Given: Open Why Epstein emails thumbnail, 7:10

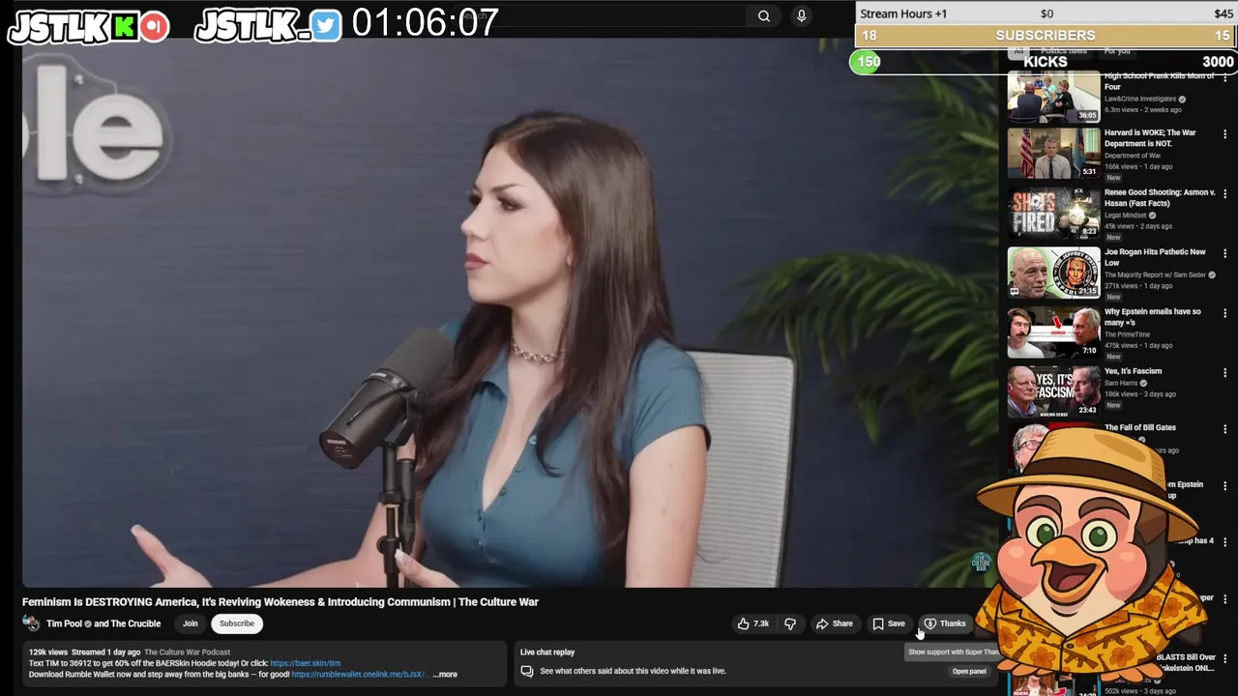Looking at the screenshot, I should coord(1053,332).
